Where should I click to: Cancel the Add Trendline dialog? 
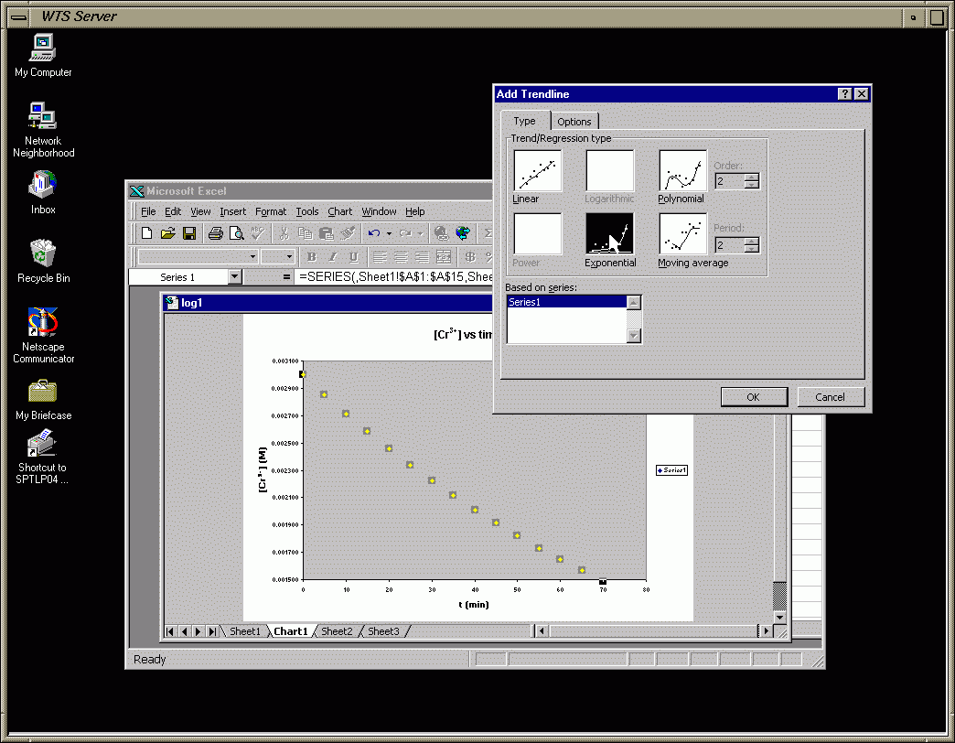pyautogui.click(x=830, y=396)
